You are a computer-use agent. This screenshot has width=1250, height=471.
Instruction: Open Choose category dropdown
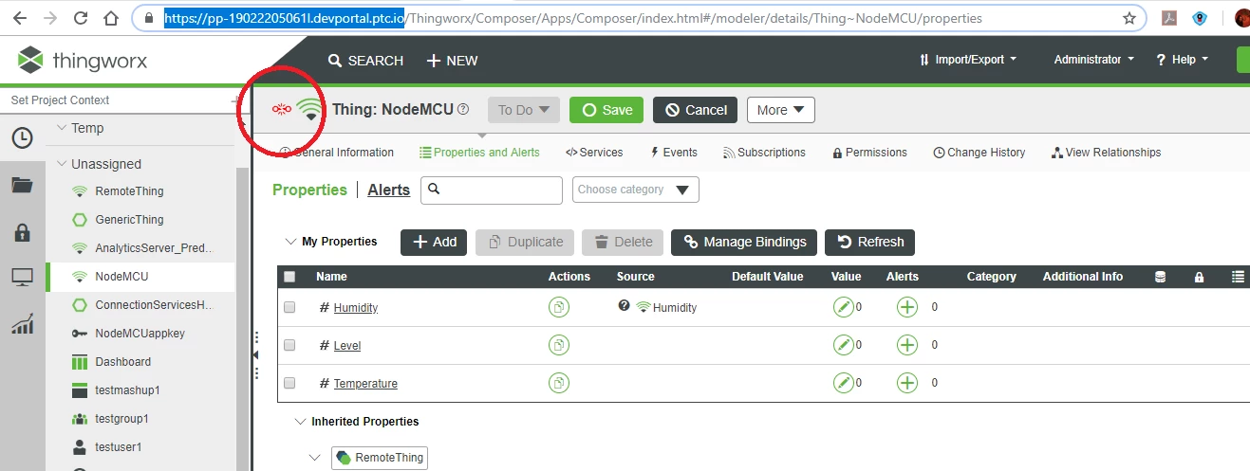[636, 190]
